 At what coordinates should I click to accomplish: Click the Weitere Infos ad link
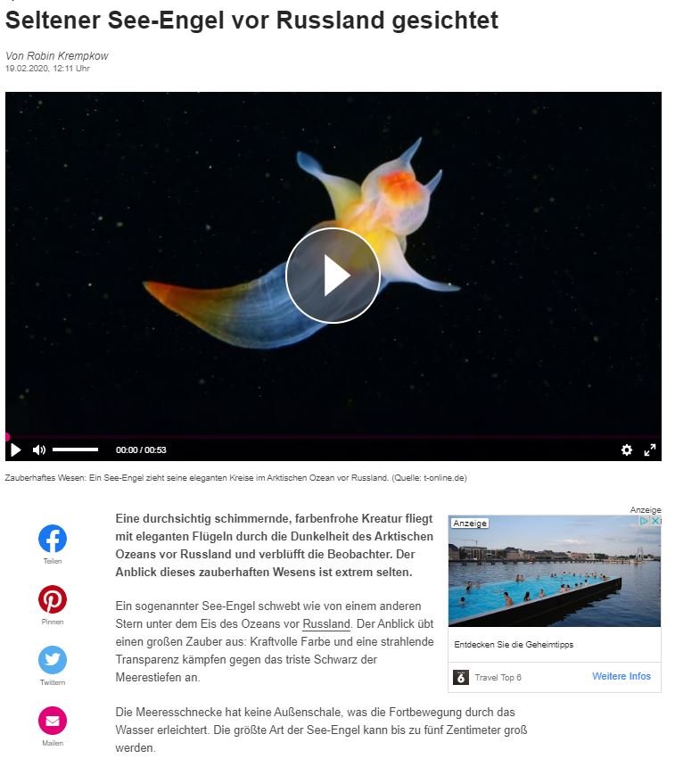[621, 676]
